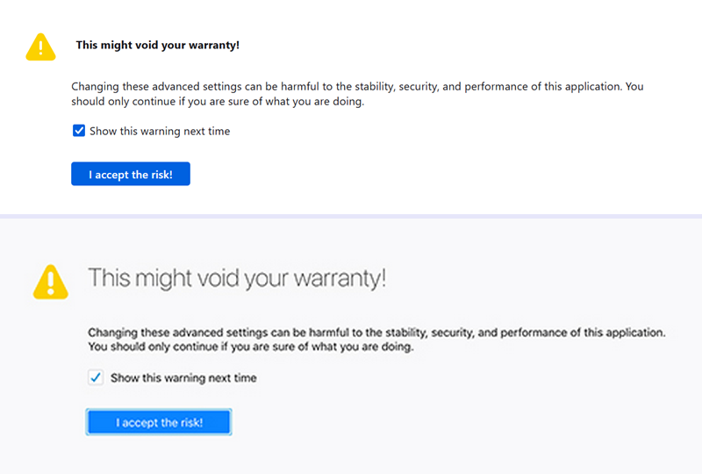Click the bold 'This might void your warranty!' heading
Viewport: 702px width, 474px height.
158,46
